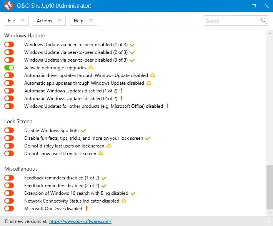
Task: Click the O&O ShutUp10 app logo icon
Action: [x=8, y=5]
